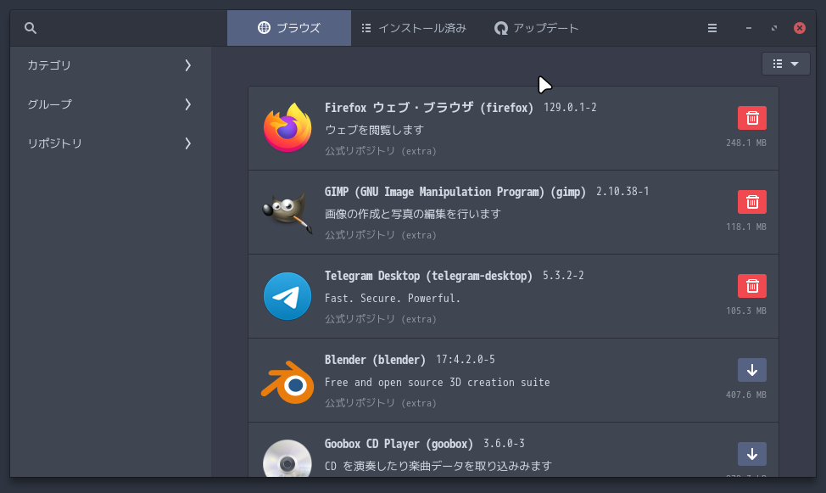Switch to the ブラウズ tab
The height and width of the screenshot is (493, 826).
click(289, 28)
